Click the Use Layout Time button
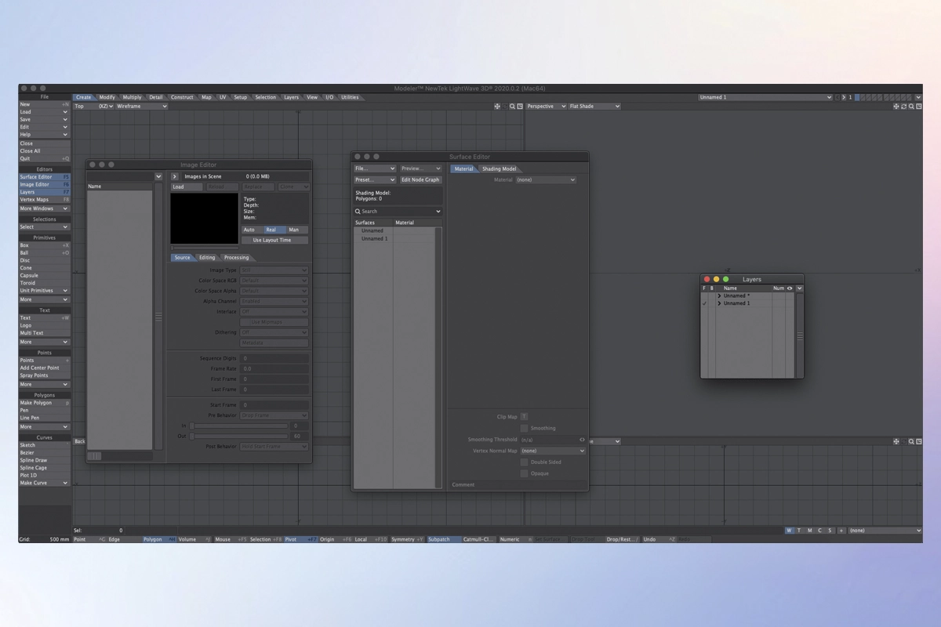The height and width of the screenshot is (627, 941). 271,241
